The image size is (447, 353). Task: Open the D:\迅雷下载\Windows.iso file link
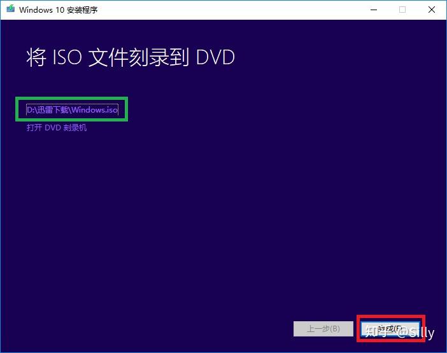coord(72,110)
